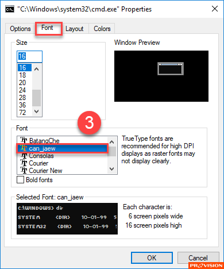Click the selected font sample preview
Screen dimensions: 224x269
(x=67, y=218)
